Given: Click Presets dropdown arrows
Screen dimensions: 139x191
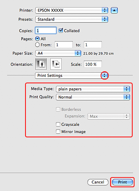Looking at the screenshot, I should (x=105, y=19).
